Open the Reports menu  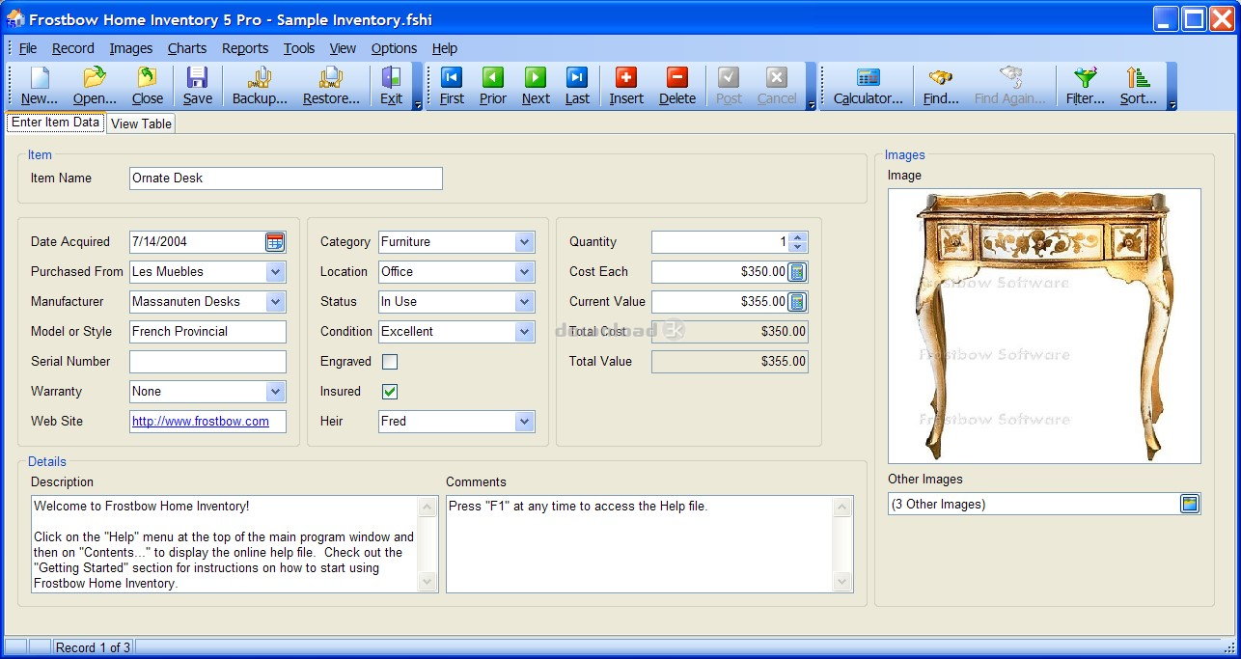pyautogui.click(x=245, y=48)
